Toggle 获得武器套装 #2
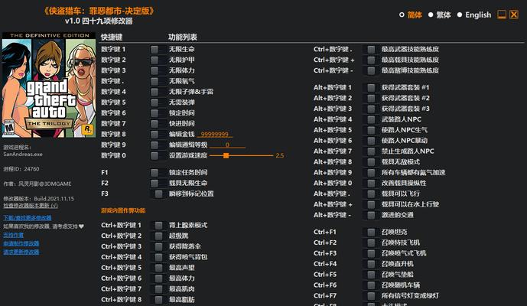The width and height of the screenshot is (527, 306). [x=371, y=98]
